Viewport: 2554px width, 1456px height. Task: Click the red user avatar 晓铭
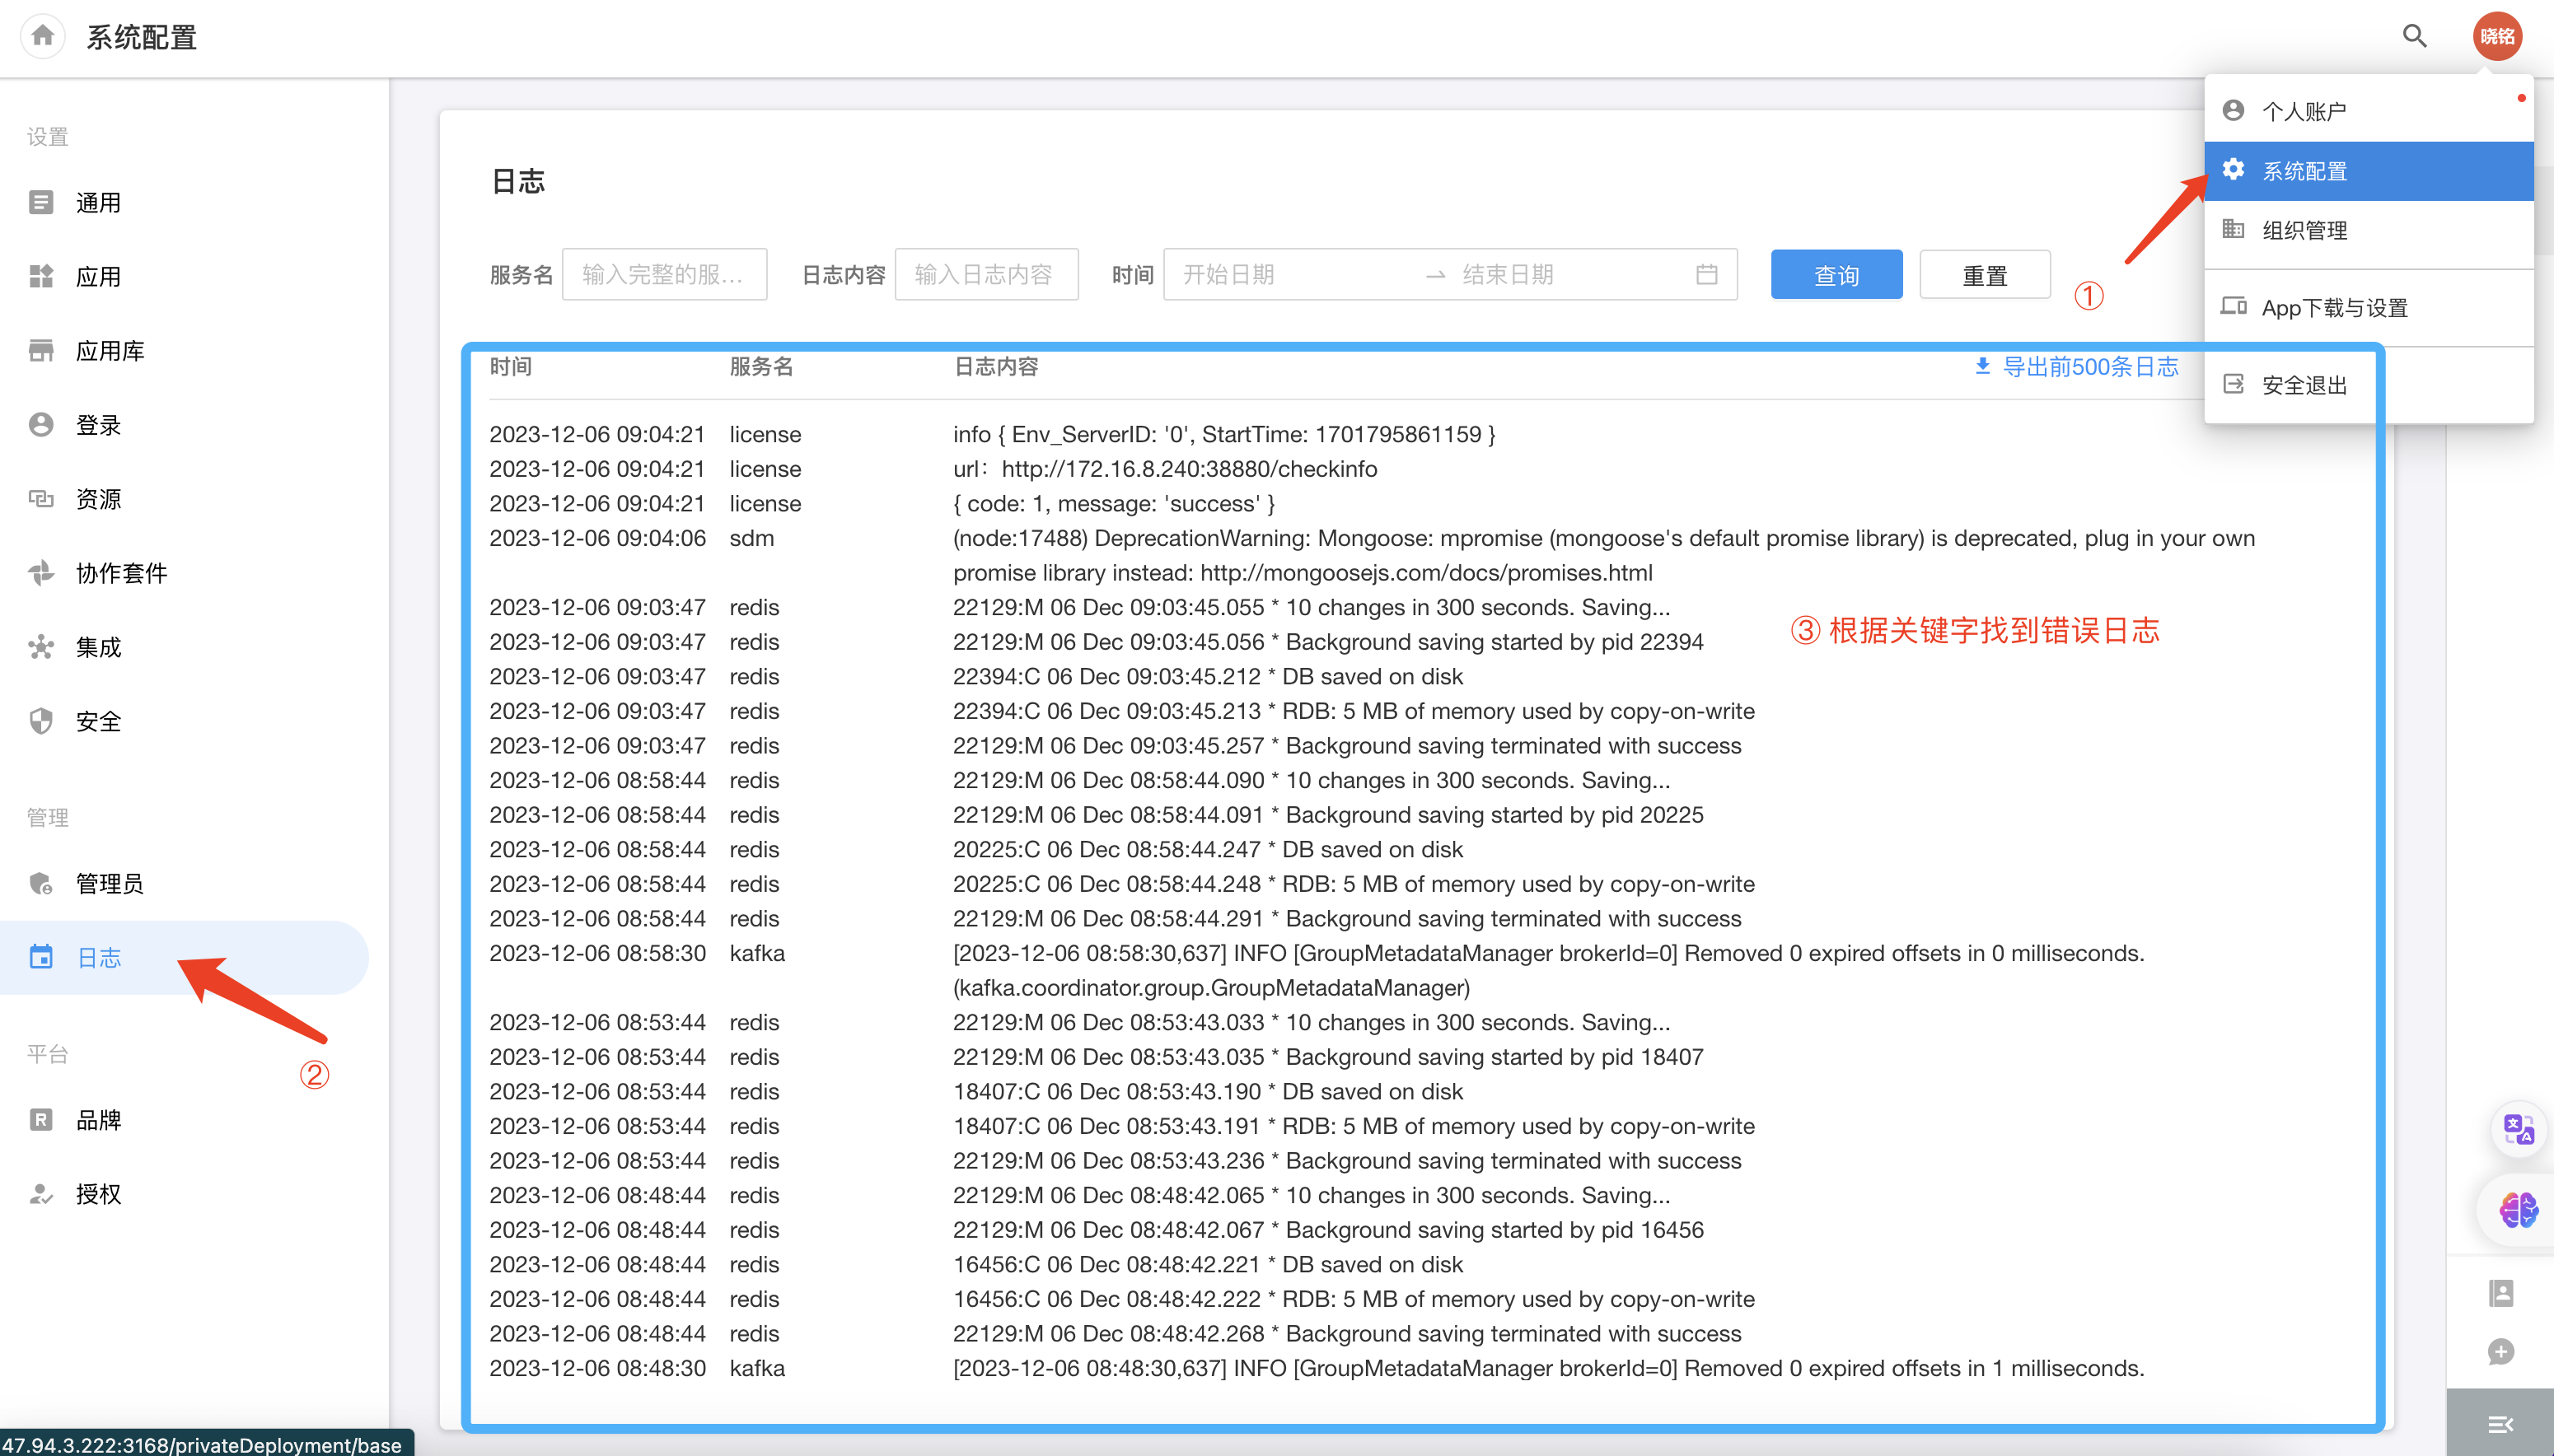point(2496,37)
